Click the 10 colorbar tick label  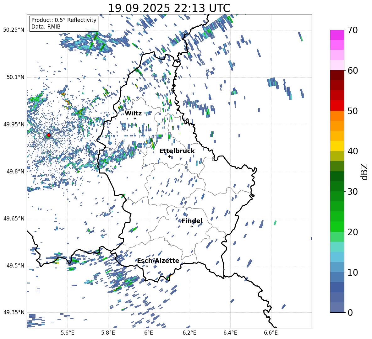(353, 272)
